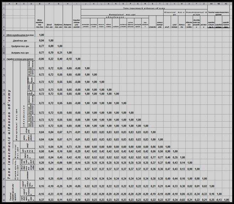Select the cell with value -0,85
The width and height of the screenshot is (234, 204).
point(76,184)
